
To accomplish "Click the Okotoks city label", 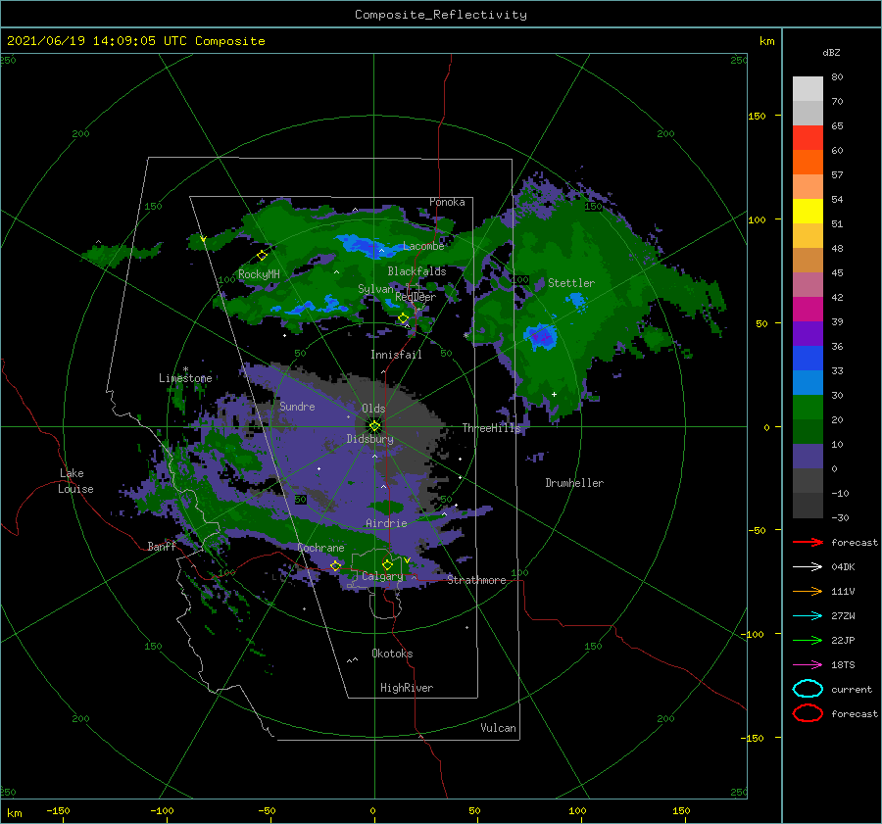I will coord(392,654).
